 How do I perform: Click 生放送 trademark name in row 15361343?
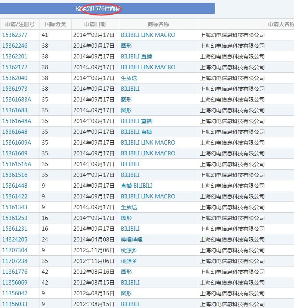[129, 207]
